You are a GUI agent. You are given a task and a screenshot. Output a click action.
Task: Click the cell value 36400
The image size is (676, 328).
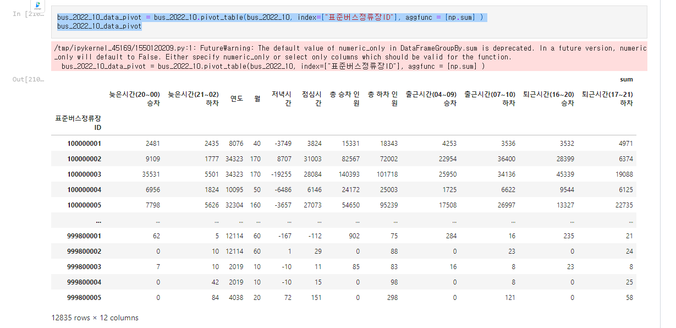click(x=505, y=159)
